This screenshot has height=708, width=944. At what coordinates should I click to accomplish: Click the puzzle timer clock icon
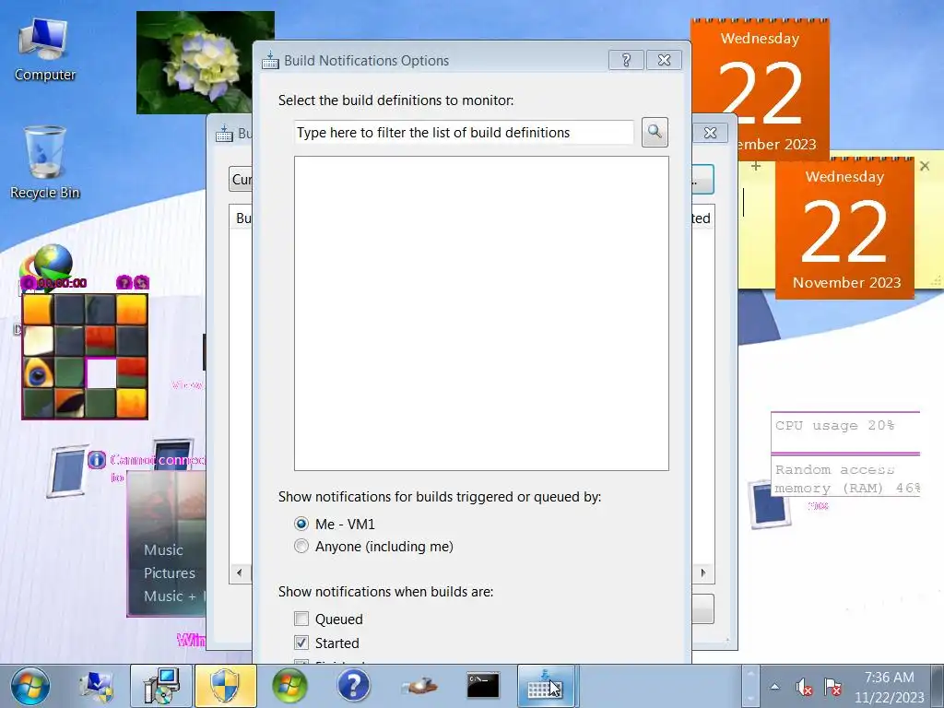(x=28, y=283)
